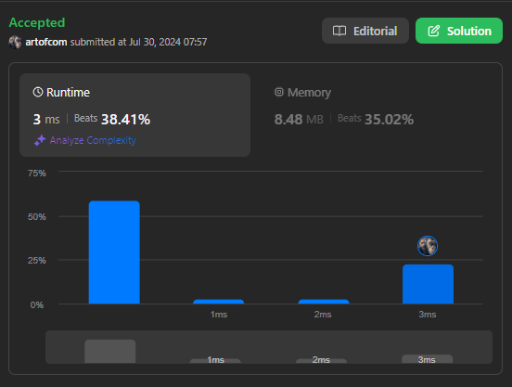Image resolution: width=512 pixels, height=387 pixels.
Task: Click the 50% axis label
Action: pyautogui.click(x=37, y=217)
